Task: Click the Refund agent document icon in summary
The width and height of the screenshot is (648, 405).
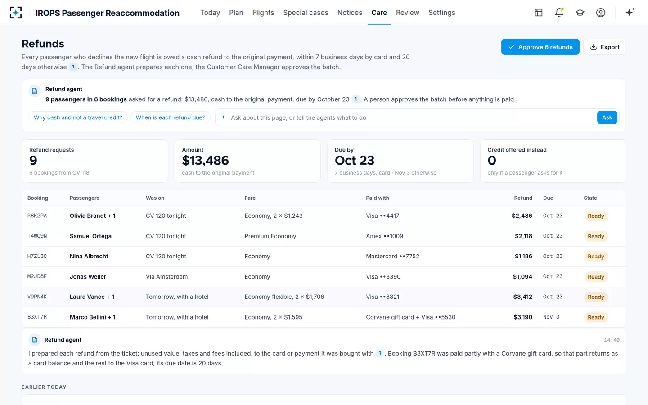Action: [35, 91]
